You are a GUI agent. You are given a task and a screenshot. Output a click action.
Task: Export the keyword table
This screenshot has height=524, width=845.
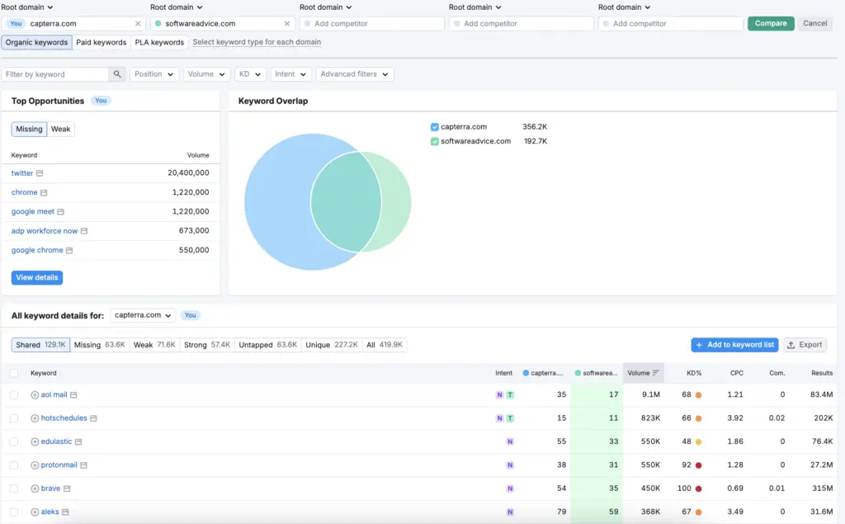pos(805,345)
